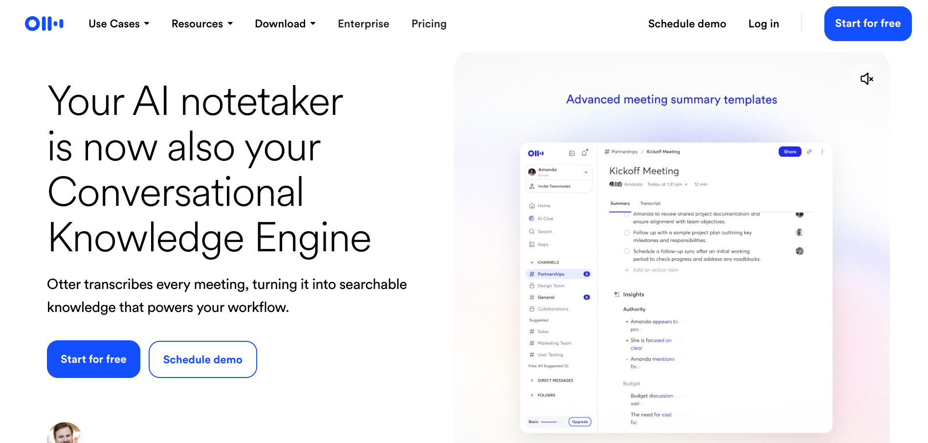The image size is (928, 443).
Task: Select the Partnerships channel in the sidebar list
Action: [x=559, y=274]
